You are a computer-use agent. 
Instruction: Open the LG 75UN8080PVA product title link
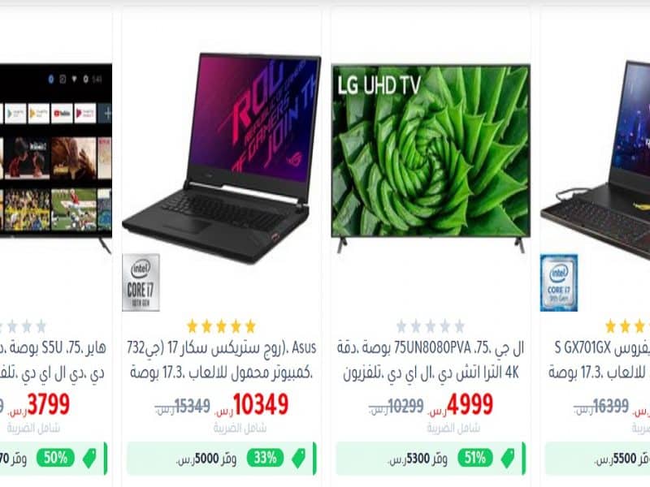(x=431, y=360)
